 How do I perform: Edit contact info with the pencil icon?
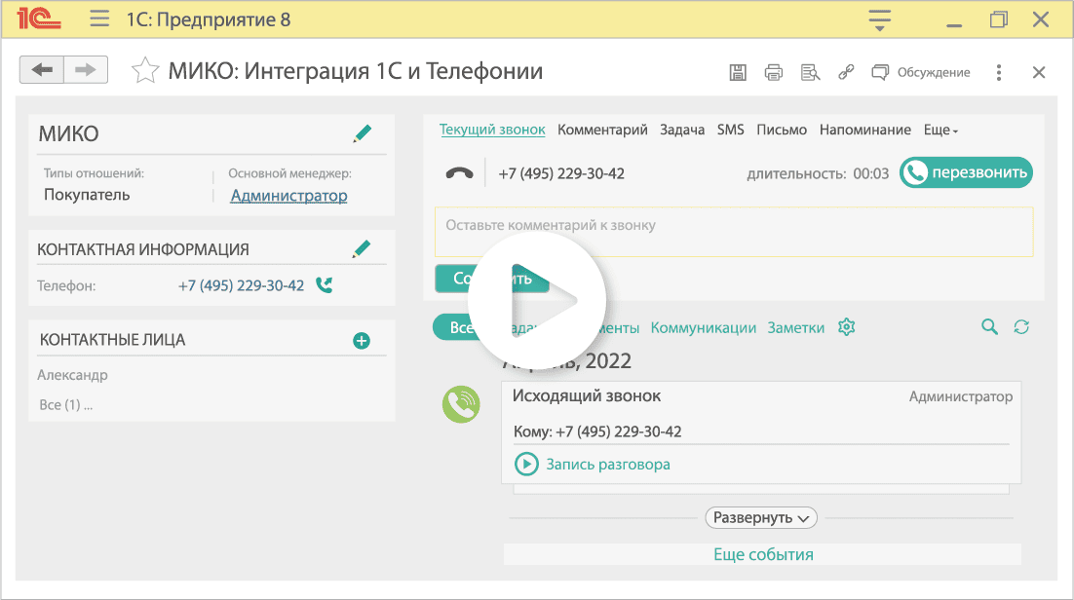coord(362,247)
